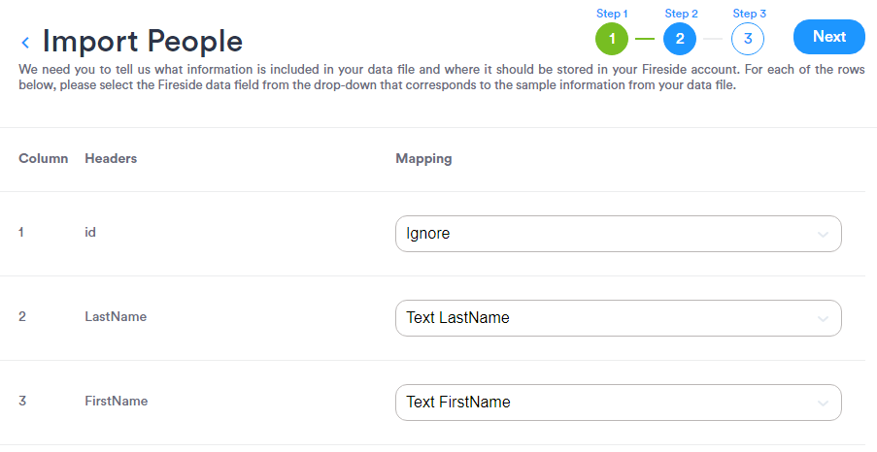The image size is (877, 452).
Task: Click the down arrow in the FirstName row
Action: coord(823,404)
